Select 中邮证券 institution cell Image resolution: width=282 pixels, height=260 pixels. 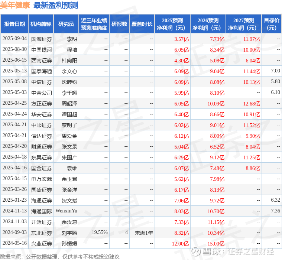coord(42,125)
